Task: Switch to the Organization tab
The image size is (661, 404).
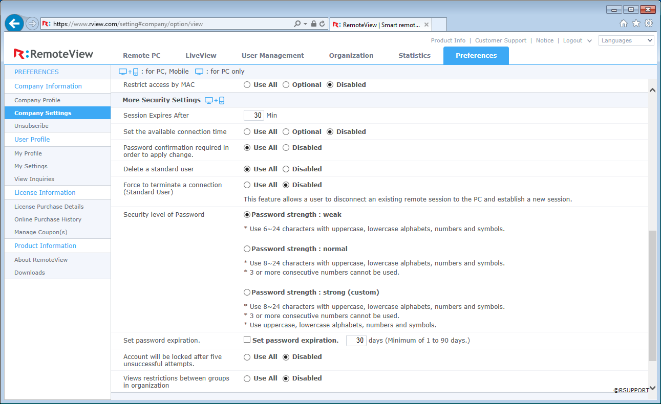Action: coord(351,55)
